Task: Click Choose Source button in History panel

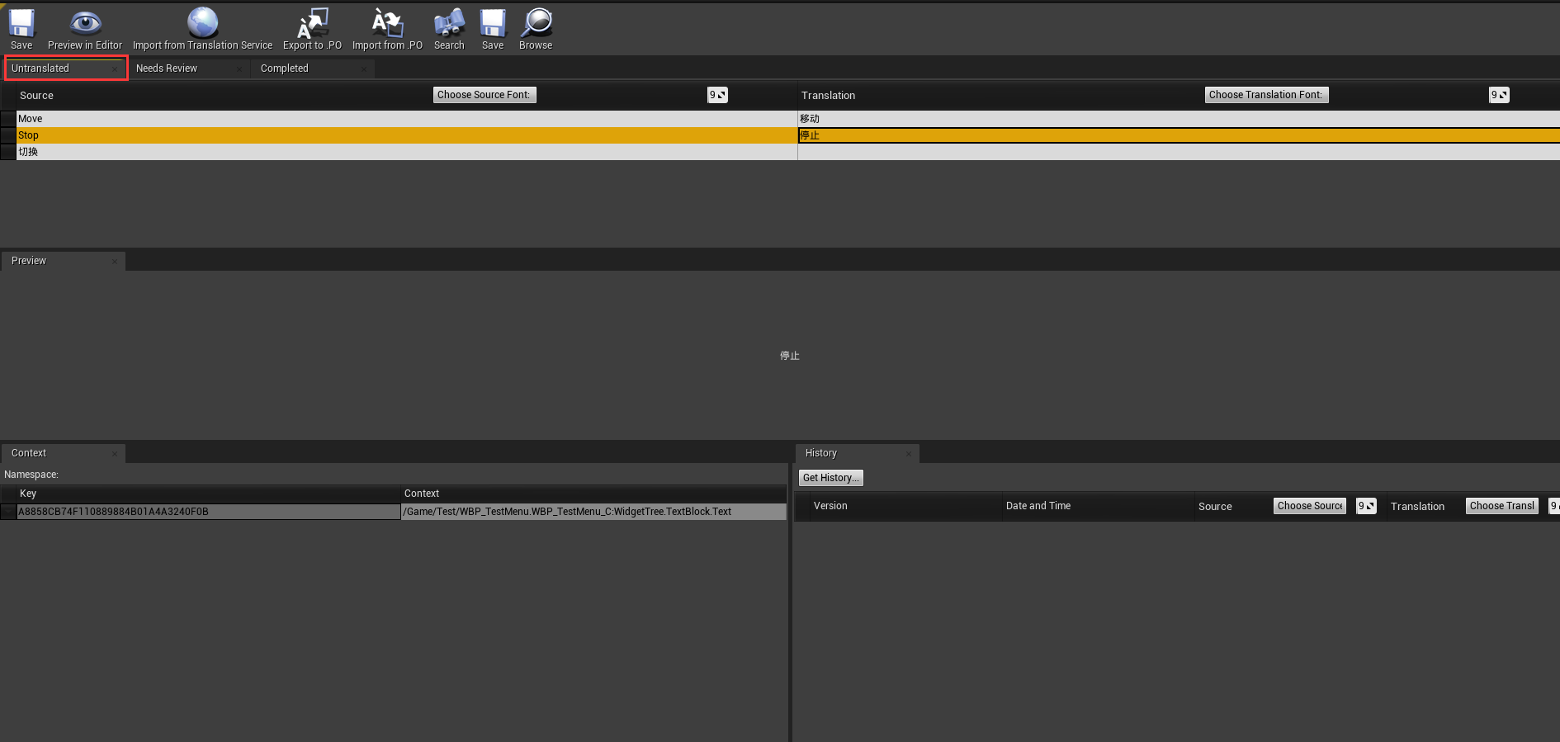Action: (1310, 506)
